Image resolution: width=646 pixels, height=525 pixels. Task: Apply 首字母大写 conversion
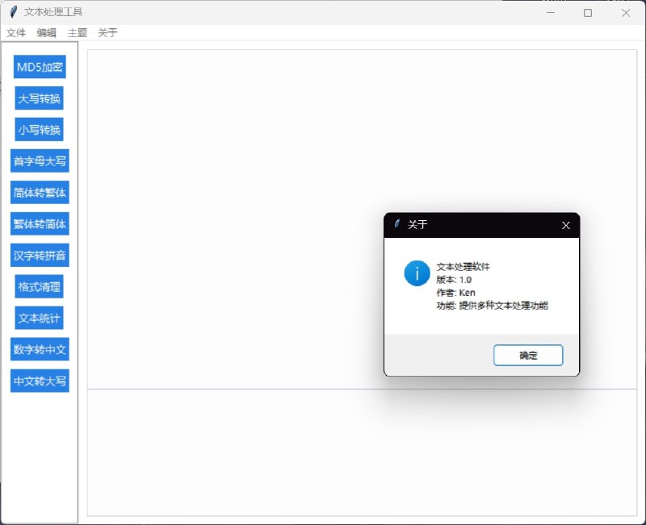click(40, 160)
